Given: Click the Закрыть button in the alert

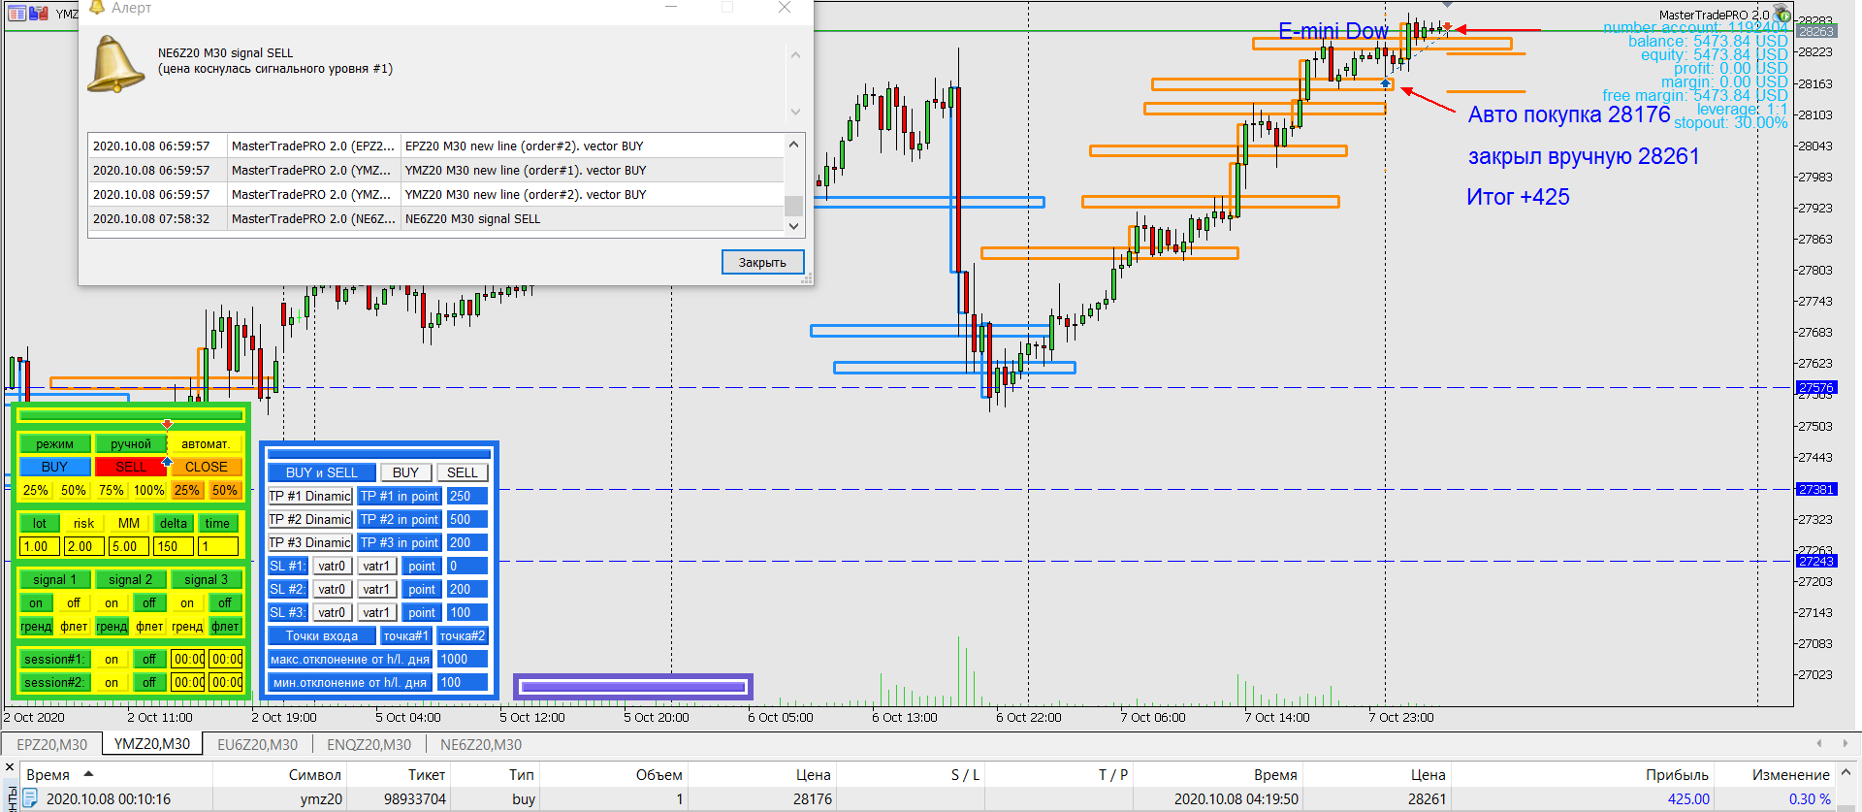Looking at the screenshot, I should (762, 262).
